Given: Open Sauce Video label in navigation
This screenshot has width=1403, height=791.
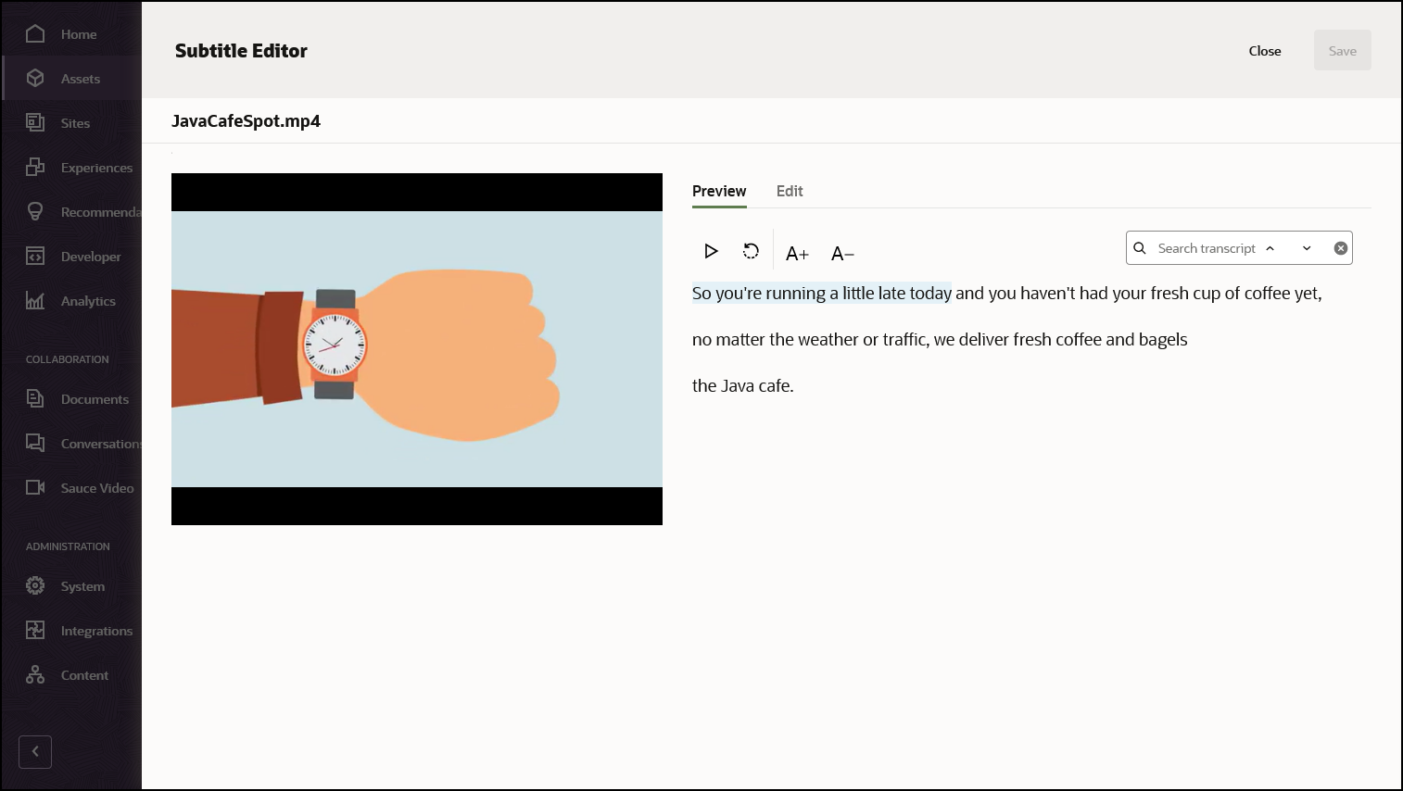Looking at the screenshot, I should [x=97, y=488].
